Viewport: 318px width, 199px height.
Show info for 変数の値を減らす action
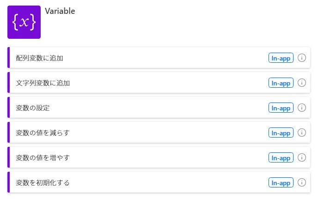click(302, 133)
